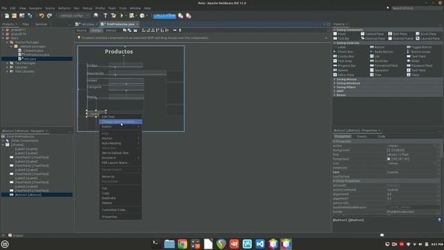Click the Undo arrow icon
The width and height of the screenshot is (444, 250).
tap(42, 15)
